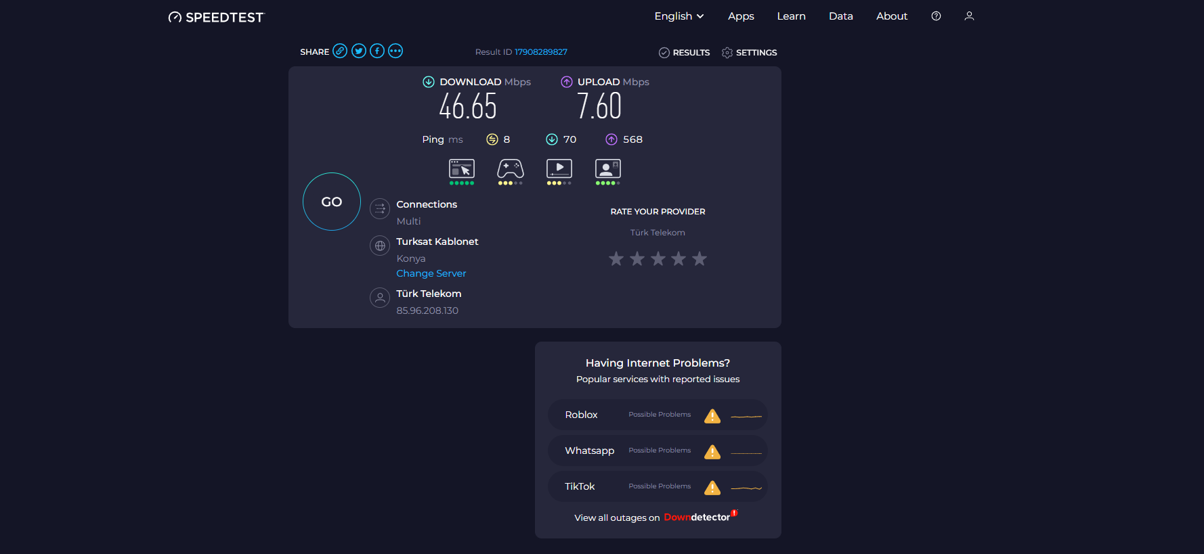Screen dimensions: 1204x554
Task: Click the Konya server location text
Action: pyautogui.click(x=411, y=258)
